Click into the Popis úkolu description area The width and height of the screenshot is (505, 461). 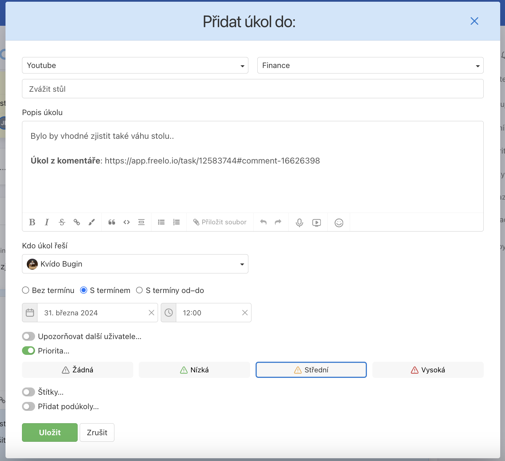[x=253, y=167]
